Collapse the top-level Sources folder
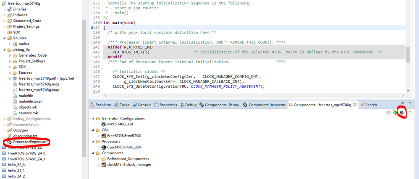The height and width of the screenshot is (179, 419). click(x=5, y=38)
